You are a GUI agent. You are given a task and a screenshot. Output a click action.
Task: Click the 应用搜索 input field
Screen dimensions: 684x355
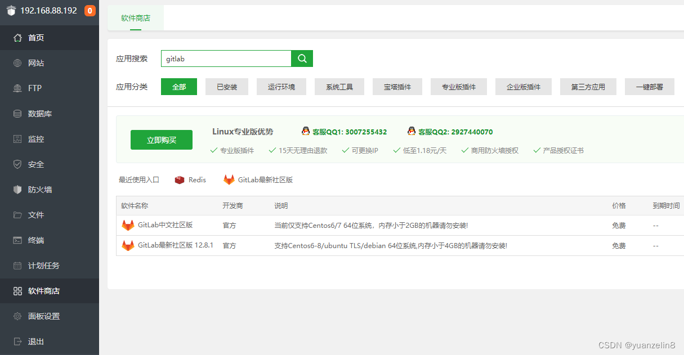226,59
